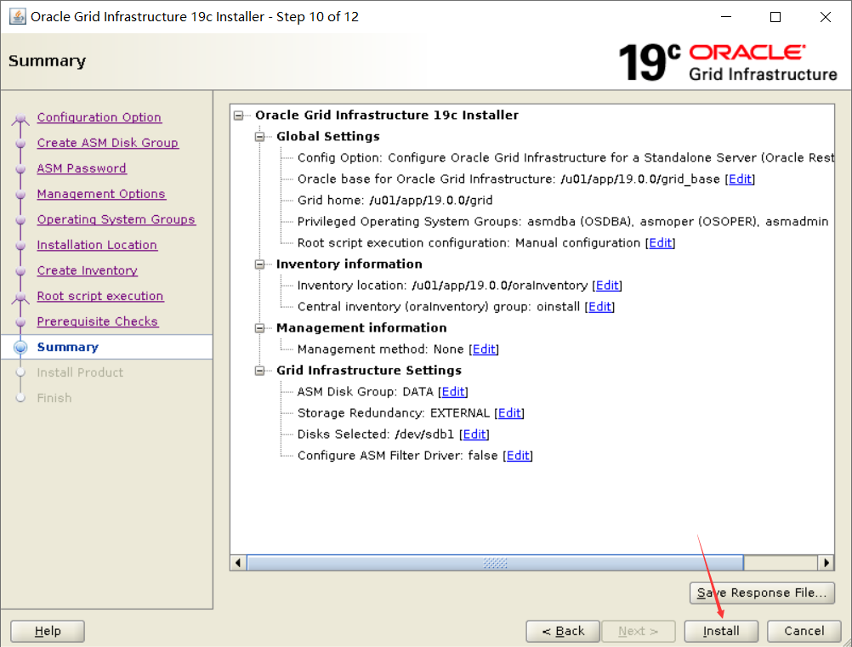852x647 pixels.
Task: Select the Config Option tree row
Action: pyautogui.click(x=565, y=157)
